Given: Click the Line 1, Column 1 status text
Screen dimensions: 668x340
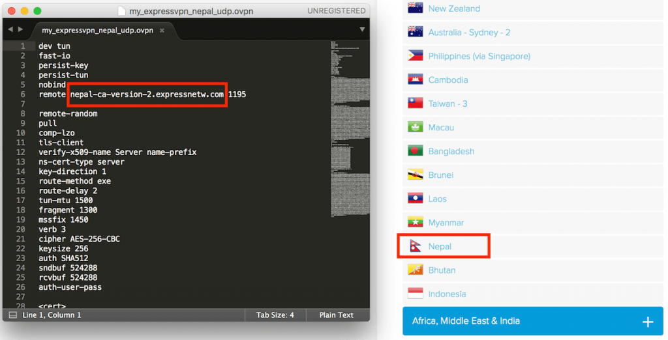Looking at the screenshot, I should point(52,315).
